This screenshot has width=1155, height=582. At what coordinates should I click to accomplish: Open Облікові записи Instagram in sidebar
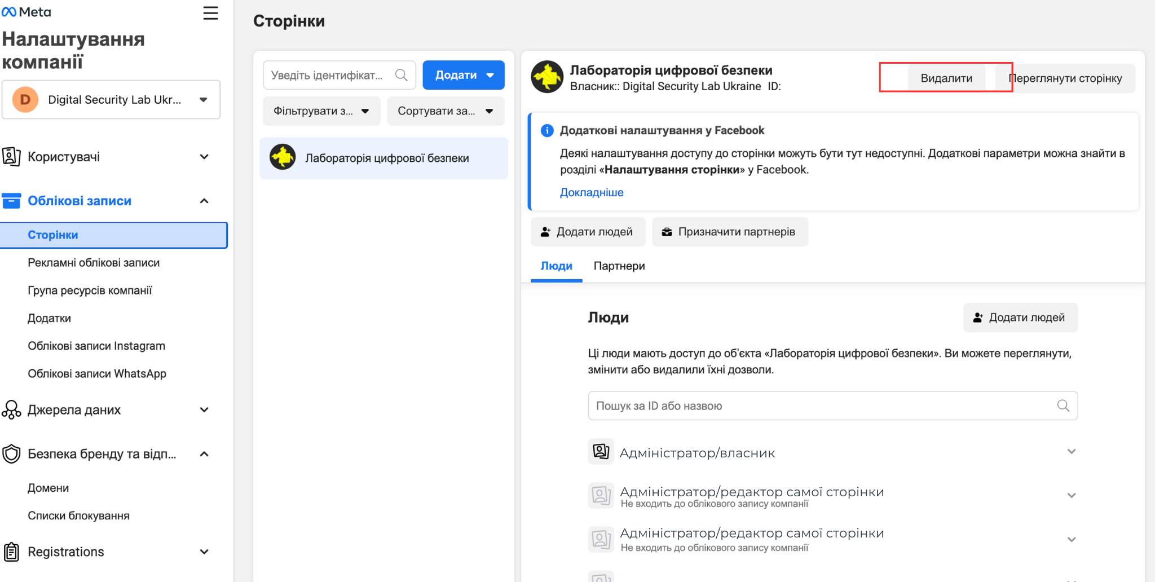[x=96, y=346]
